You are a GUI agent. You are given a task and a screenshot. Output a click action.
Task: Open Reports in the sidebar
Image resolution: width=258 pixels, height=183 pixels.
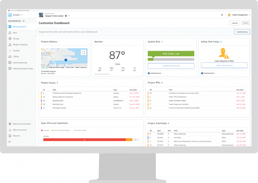click(22, 136)
